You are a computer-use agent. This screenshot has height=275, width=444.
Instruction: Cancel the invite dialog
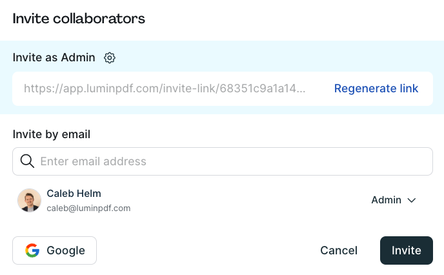point(339,250)
